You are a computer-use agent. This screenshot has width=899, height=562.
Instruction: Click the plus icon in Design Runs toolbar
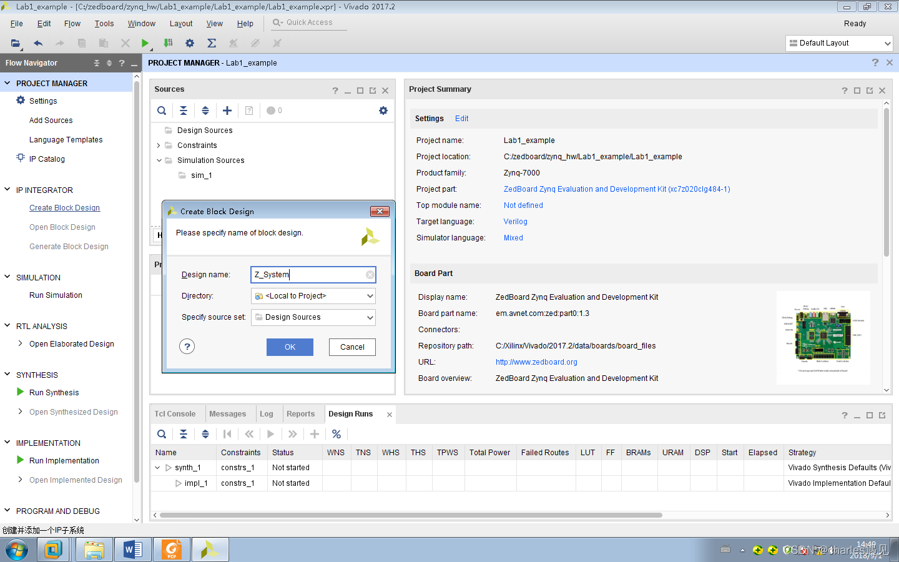[x=315, y=434]
